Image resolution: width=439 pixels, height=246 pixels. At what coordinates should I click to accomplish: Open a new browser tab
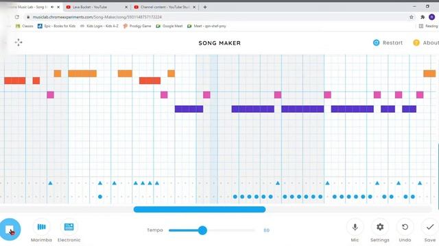point(205,7)
